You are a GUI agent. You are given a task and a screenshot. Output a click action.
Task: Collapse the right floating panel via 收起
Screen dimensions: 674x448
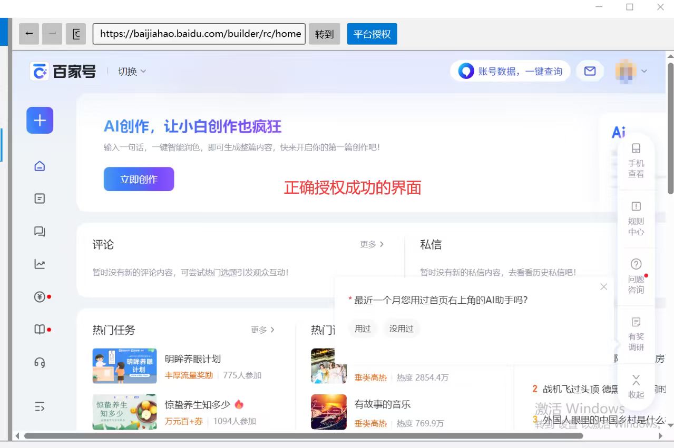pos(636,386)
